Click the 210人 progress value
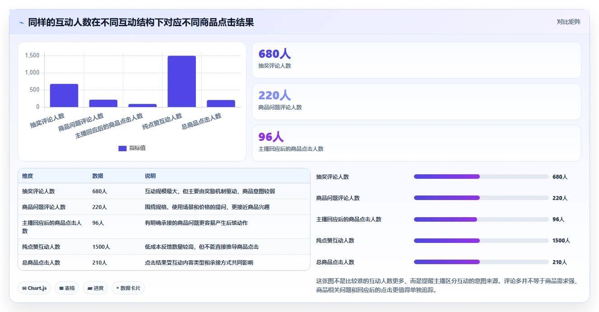Image resolution: width=599 pixels, height=312 pixels. (560, 262)
